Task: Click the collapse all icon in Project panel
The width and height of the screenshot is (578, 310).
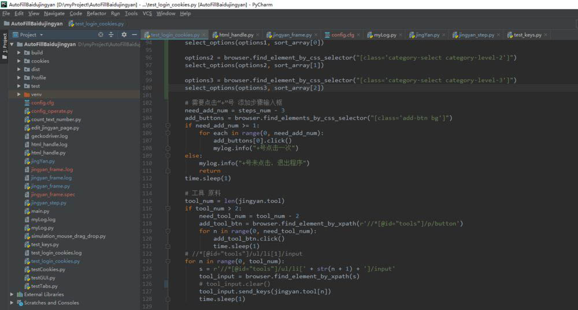Action: click(111, 35)
